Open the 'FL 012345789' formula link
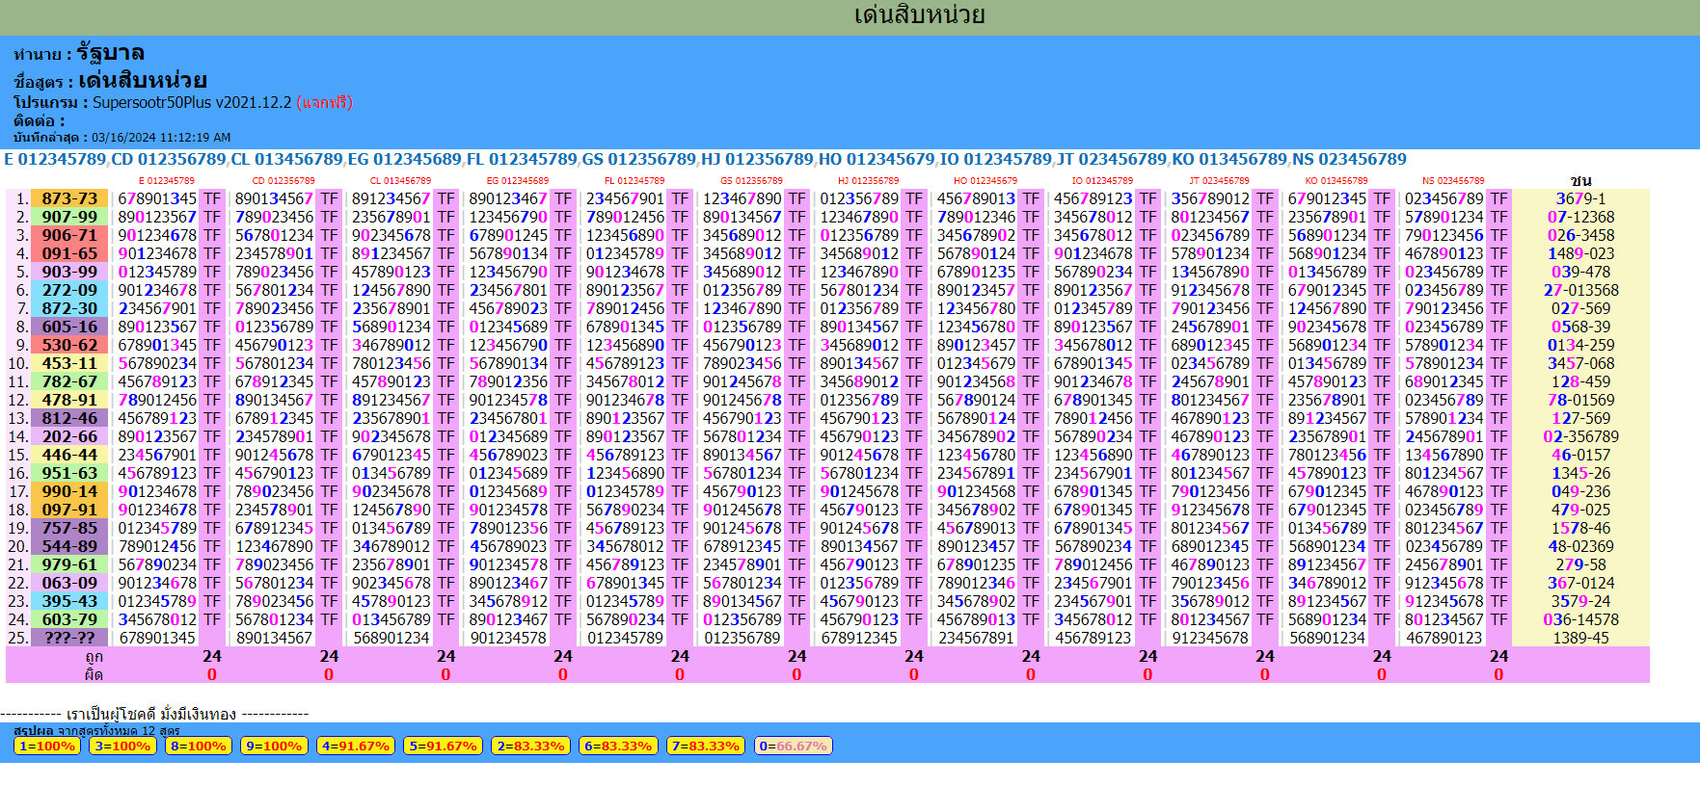Screen dimensions: 1700x786 [522, 159]
